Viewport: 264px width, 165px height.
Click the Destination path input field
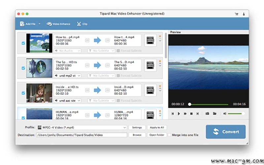(82, 135)
